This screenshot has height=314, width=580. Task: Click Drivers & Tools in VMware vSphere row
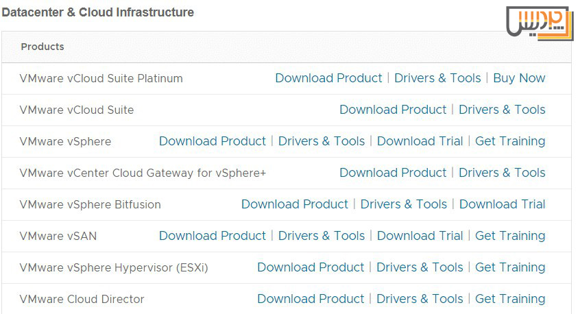pos(322,141)
